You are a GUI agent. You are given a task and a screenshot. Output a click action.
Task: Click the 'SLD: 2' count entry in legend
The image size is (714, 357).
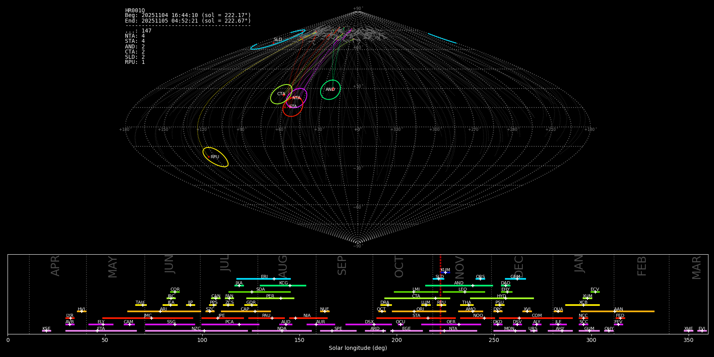pos(135,57)
